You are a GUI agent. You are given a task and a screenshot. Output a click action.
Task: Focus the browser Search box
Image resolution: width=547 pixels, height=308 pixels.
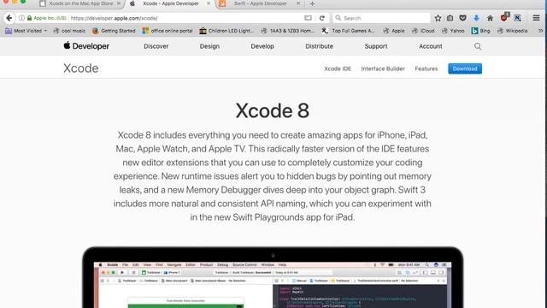pos(382,18)
